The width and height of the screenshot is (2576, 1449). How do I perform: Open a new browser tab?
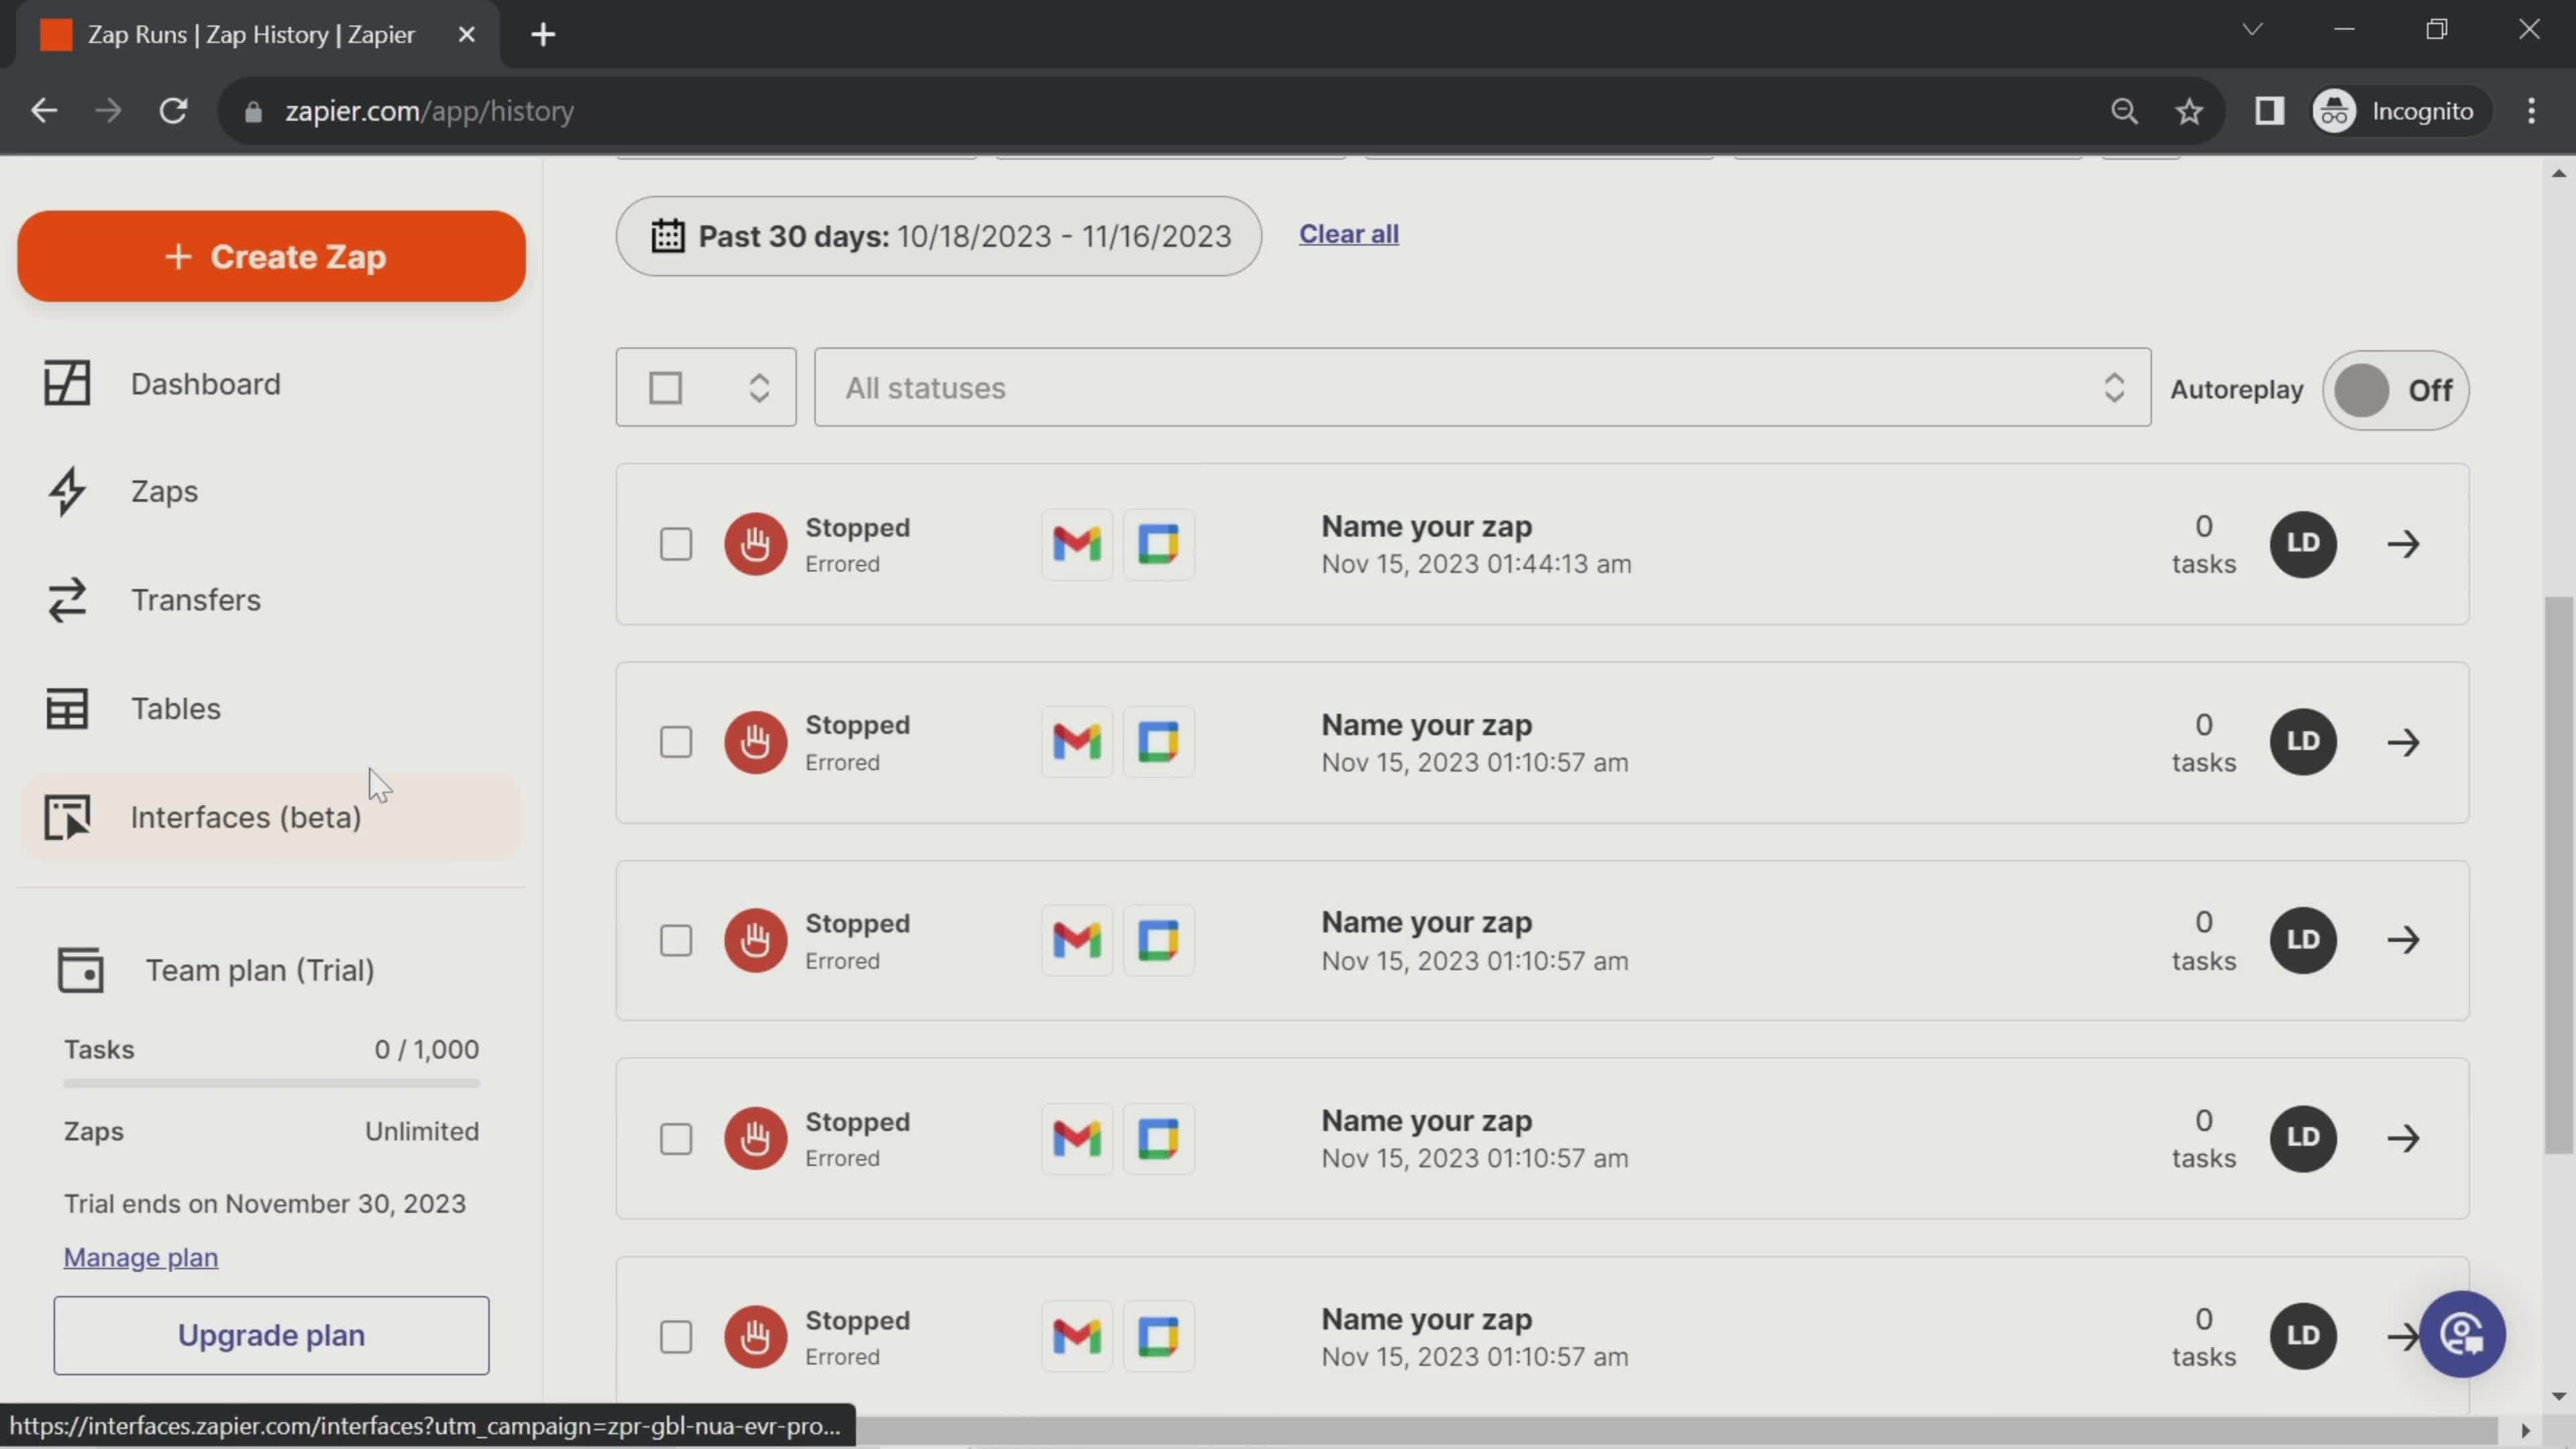tap(543, 35)
